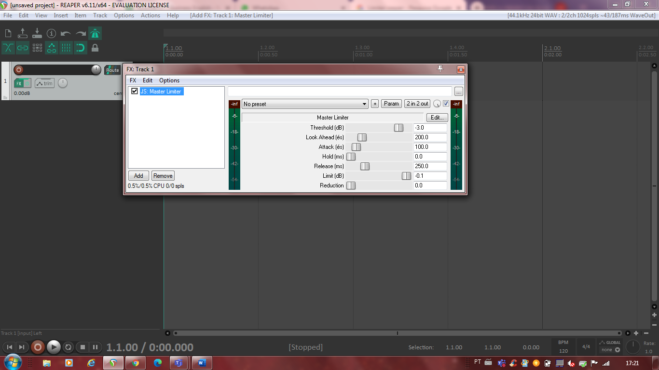659x370 pixels.
Task: Click the transport pause button
Action: coord(95,347)
